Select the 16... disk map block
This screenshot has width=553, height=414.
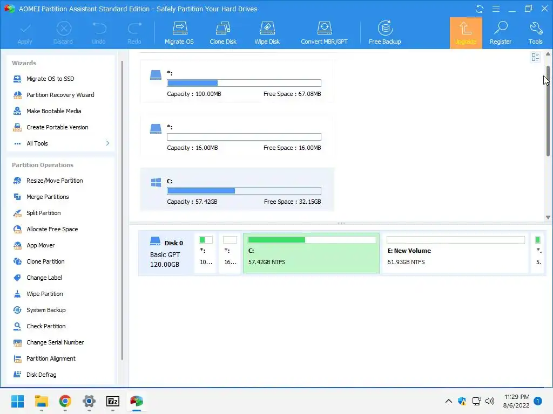(230, 253)
